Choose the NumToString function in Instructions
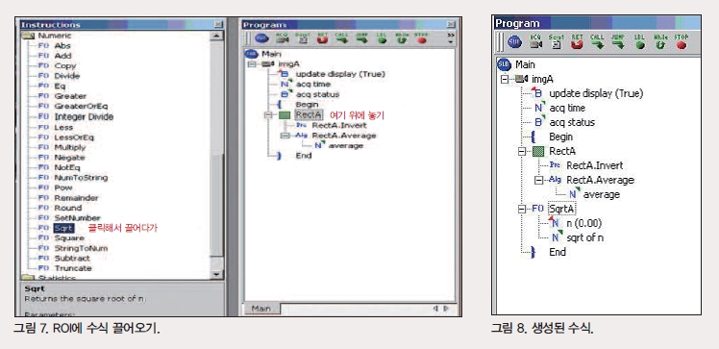The height and width of the screenshot is (349, 719). point(81,178)
